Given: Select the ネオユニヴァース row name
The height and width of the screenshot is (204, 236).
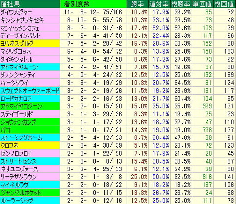Looking at the screenshot, I should (x=30, y=169).
